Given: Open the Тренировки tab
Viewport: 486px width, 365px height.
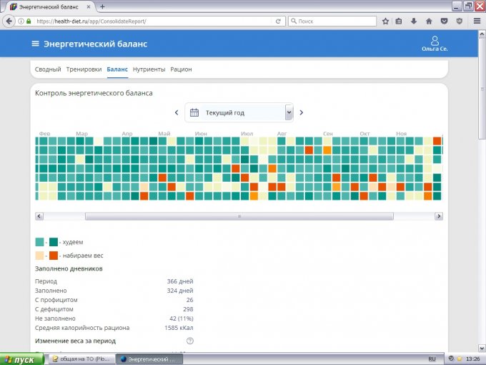Looking at the screenshot, I should coord(84,69).
